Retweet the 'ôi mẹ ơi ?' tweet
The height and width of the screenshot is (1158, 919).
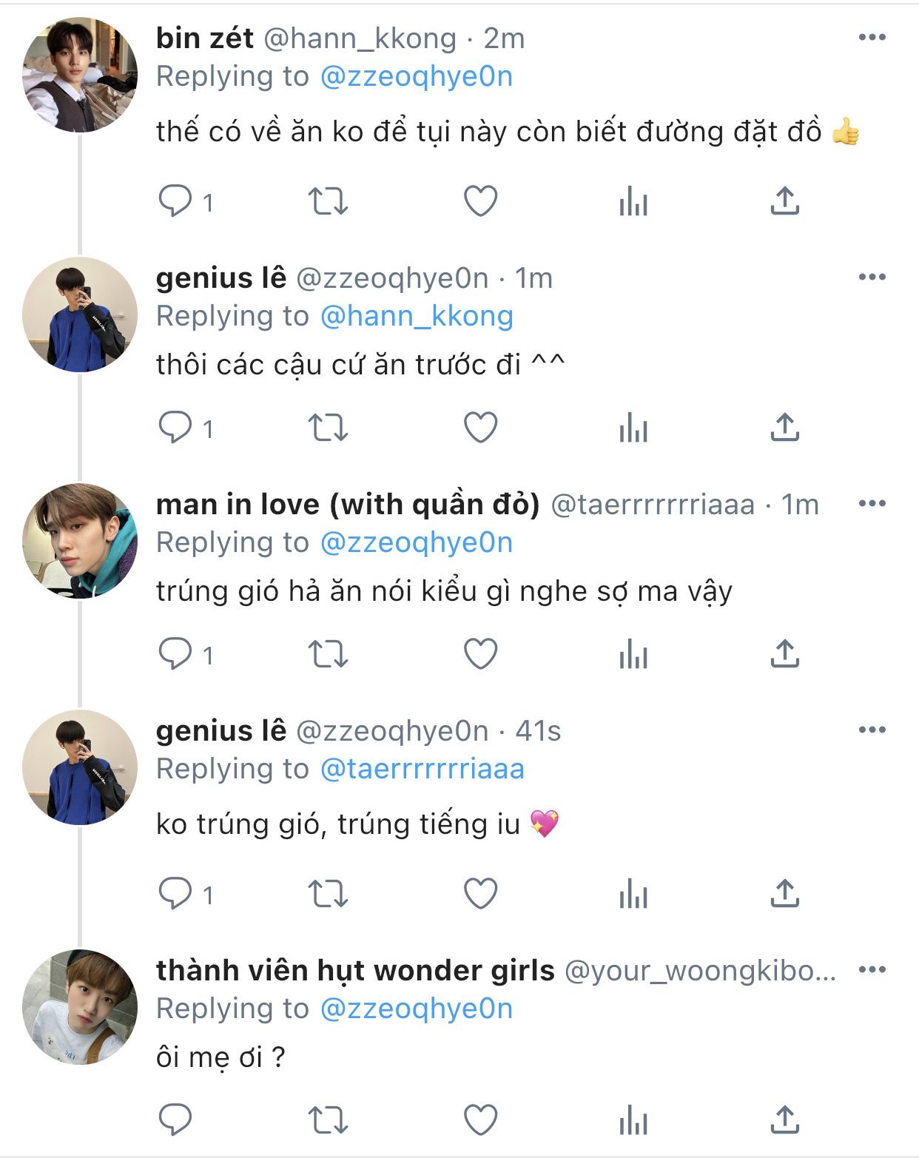coord(328,1119)
